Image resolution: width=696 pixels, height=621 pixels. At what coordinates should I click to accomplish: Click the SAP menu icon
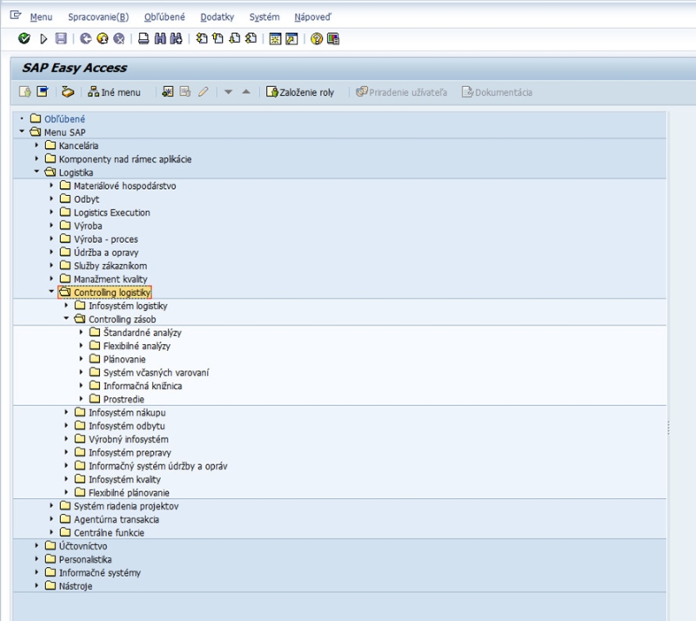(43, 92)
